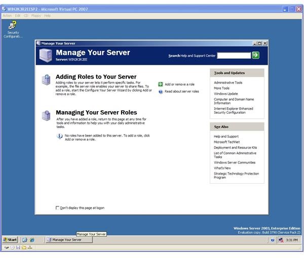Minimize the Manage Your Server window
Viewport: 304px width, 260px height.
coord(255,44)
